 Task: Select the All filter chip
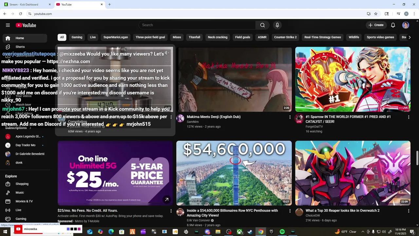pos(62,37)
